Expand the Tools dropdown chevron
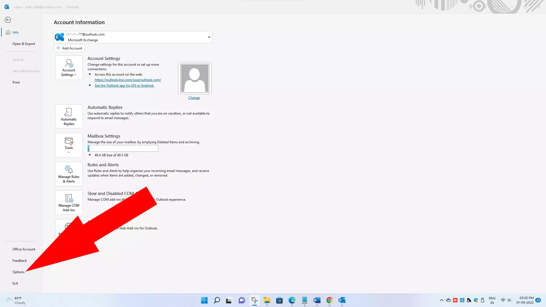Image resolution: width=546 pixels, height=307 pixels. pos(69,152)
